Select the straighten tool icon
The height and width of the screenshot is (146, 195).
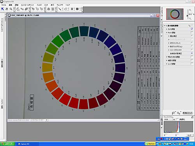(22, 9)
